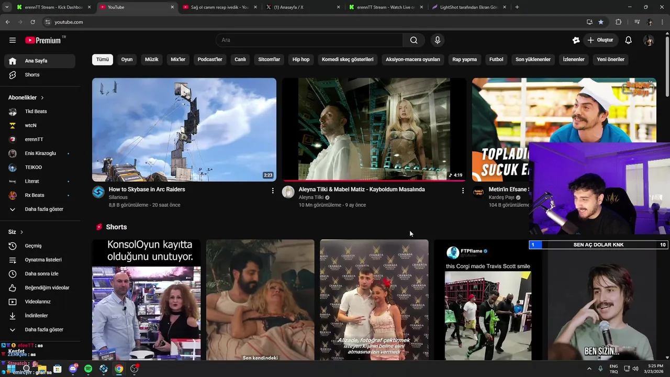Start voice search with microphone icon
670x377 pixels.
click(438, 40)
